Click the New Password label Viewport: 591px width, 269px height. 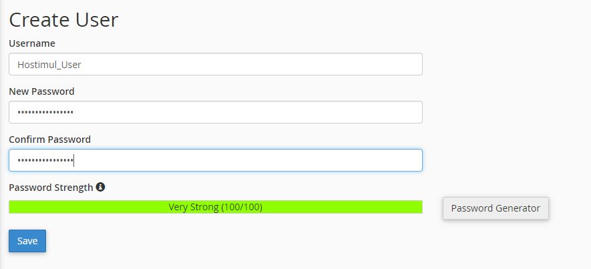[x=41, y=91]
